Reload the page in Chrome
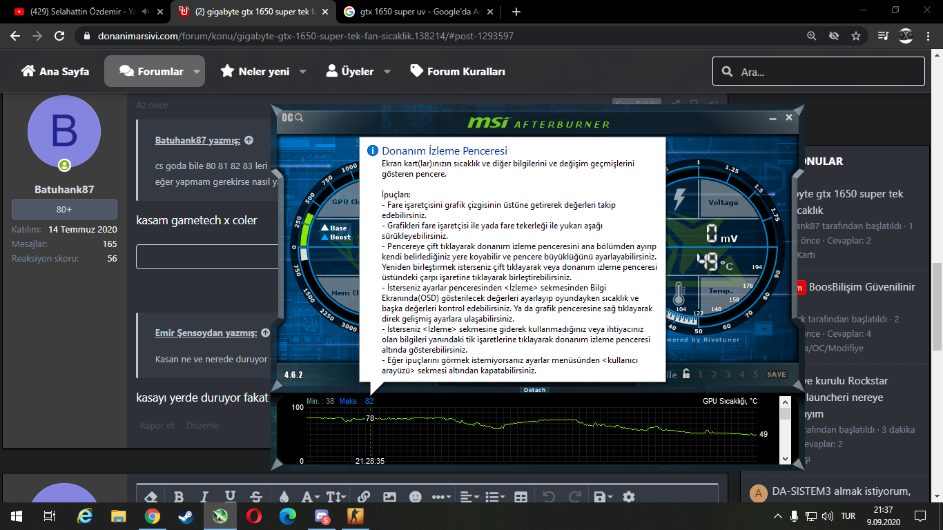Screen dimensions: 943x530 (59, 36)
